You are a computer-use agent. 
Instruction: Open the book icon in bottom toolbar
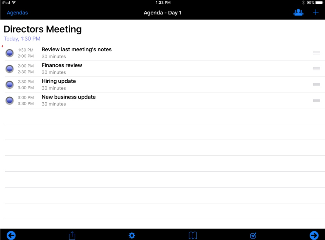pyautogui.click(x=193, y=236)
